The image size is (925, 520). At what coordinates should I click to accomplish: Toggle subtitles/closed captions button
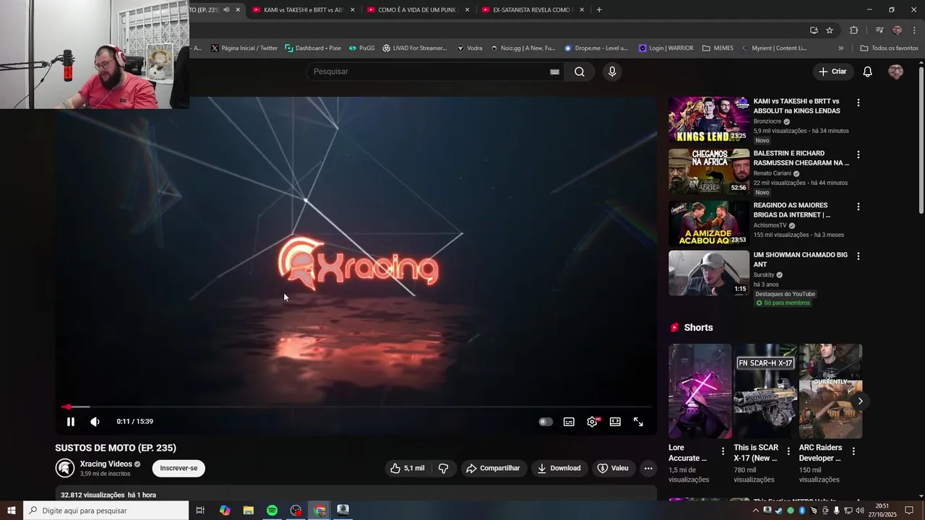569,422
